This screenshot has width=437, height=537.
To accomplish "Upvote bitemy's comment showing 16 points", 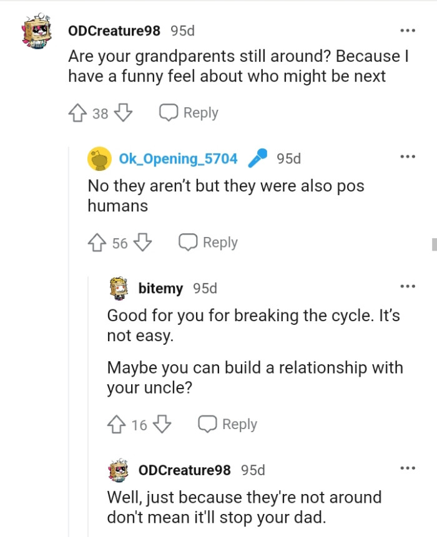I will pyautogui.click(x=117, y=424).
